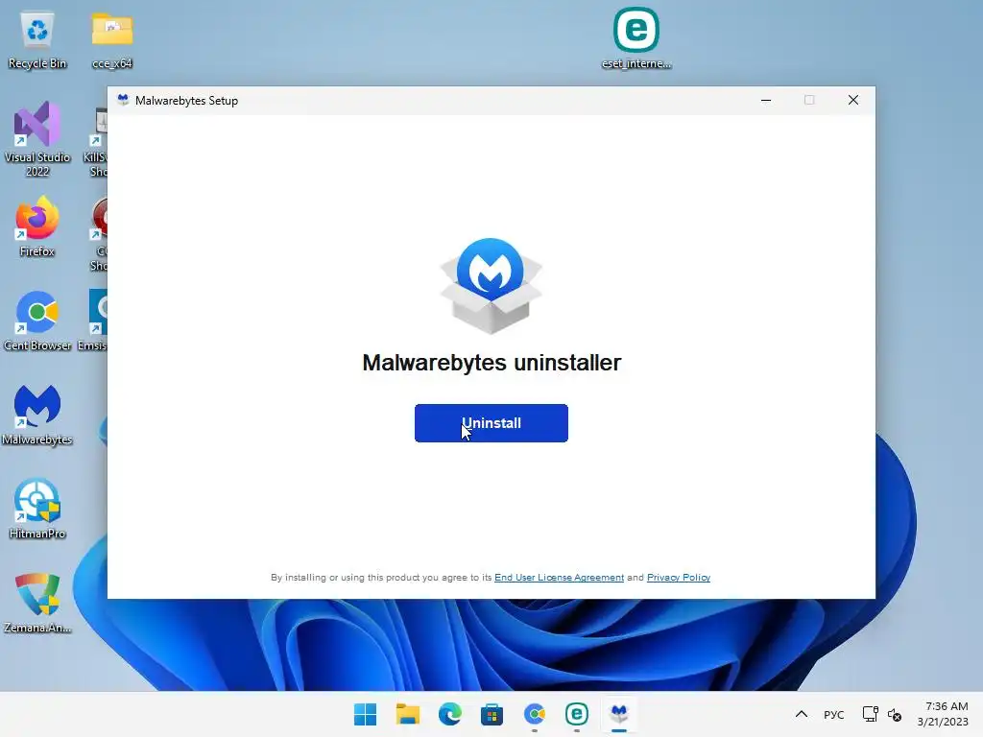Open the network status tray icon
The height and width of the screenshot is (737, 983).
tap(870, 714)
